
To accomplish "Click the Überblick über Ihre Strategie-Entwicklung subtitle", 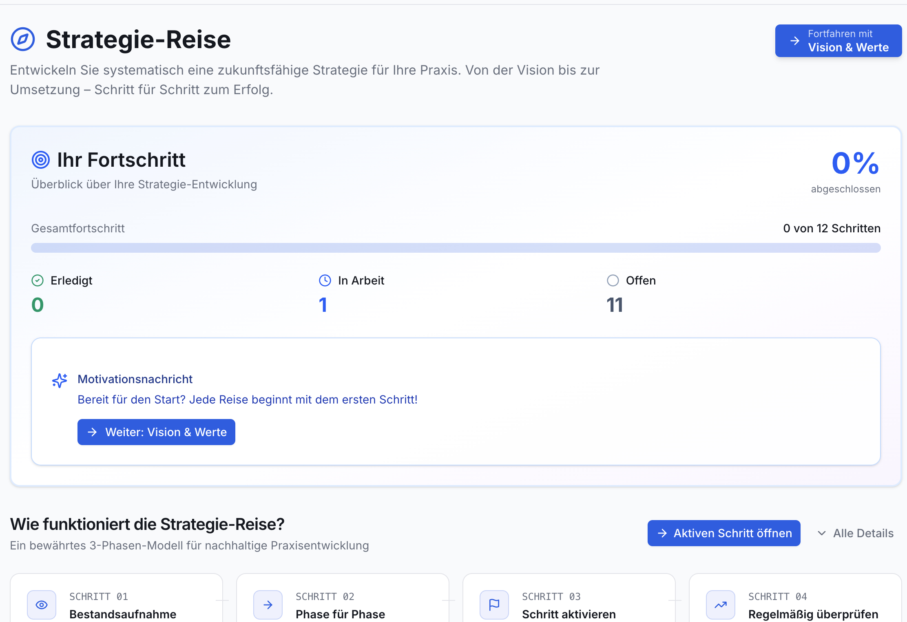I will (144, 184).
